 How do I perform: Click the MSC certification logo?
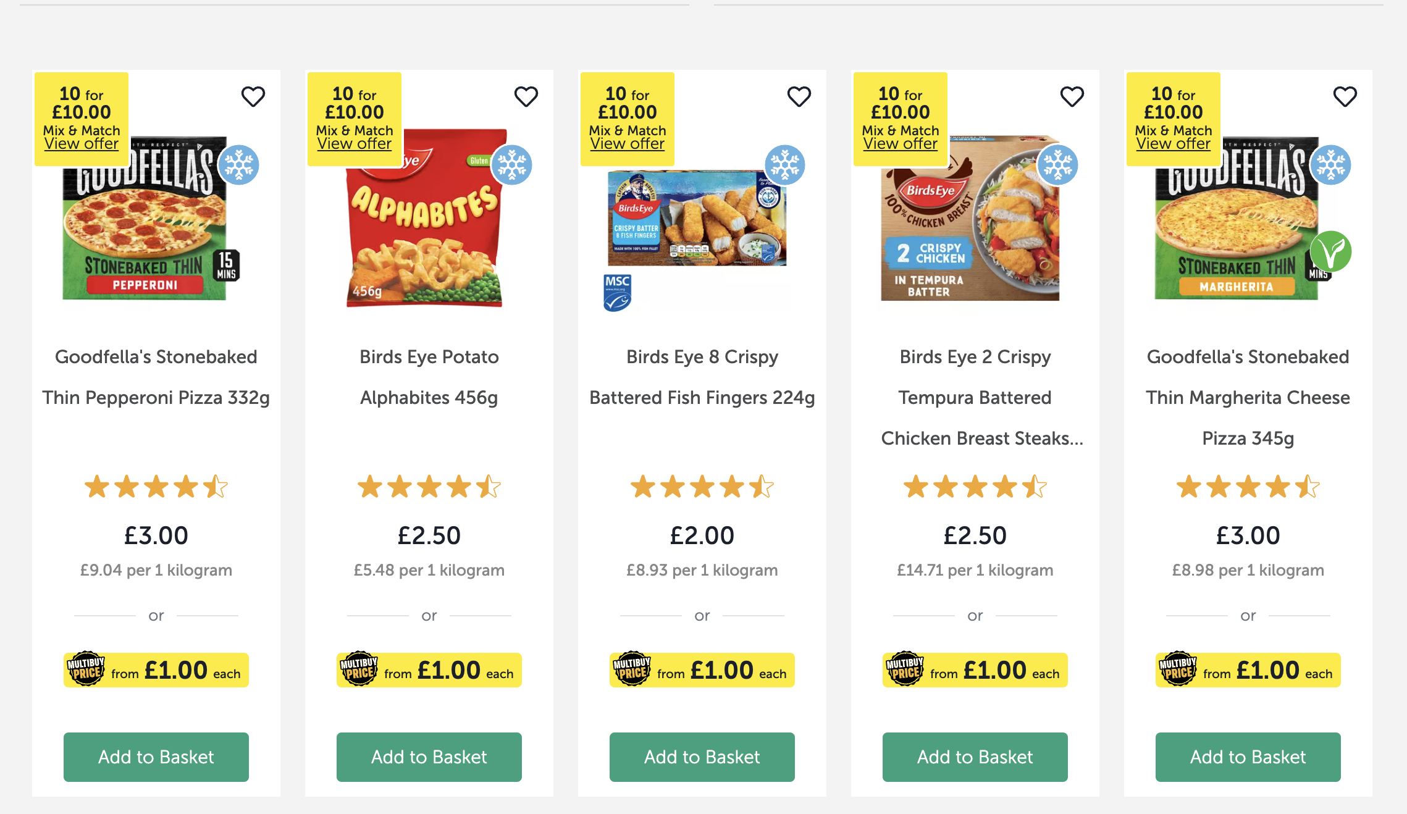(617, 292)
